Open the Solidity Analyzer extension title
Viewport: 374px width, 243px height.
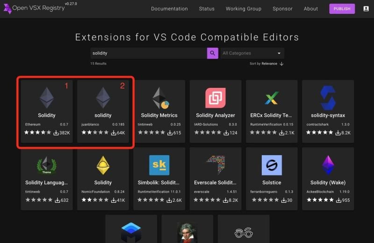[216, 115]
